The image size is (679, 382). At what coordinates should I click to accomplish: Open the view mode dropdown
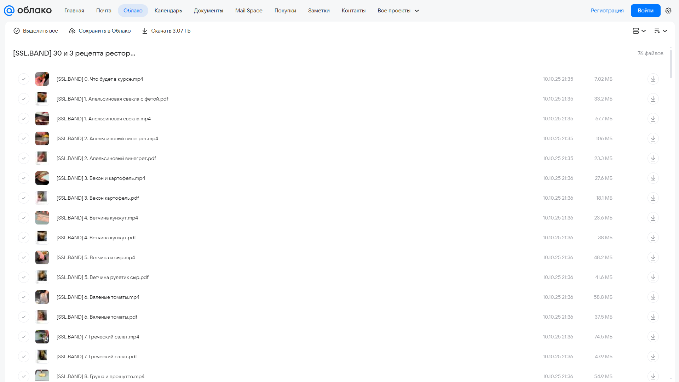point(639,31)
